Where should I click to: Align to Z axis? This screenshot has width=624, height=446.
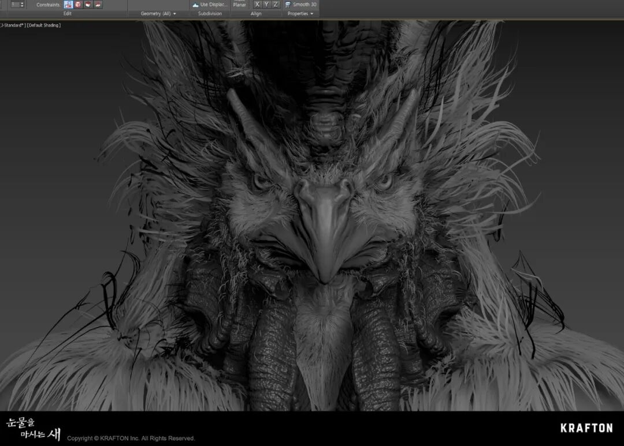[x=276, y=5]
